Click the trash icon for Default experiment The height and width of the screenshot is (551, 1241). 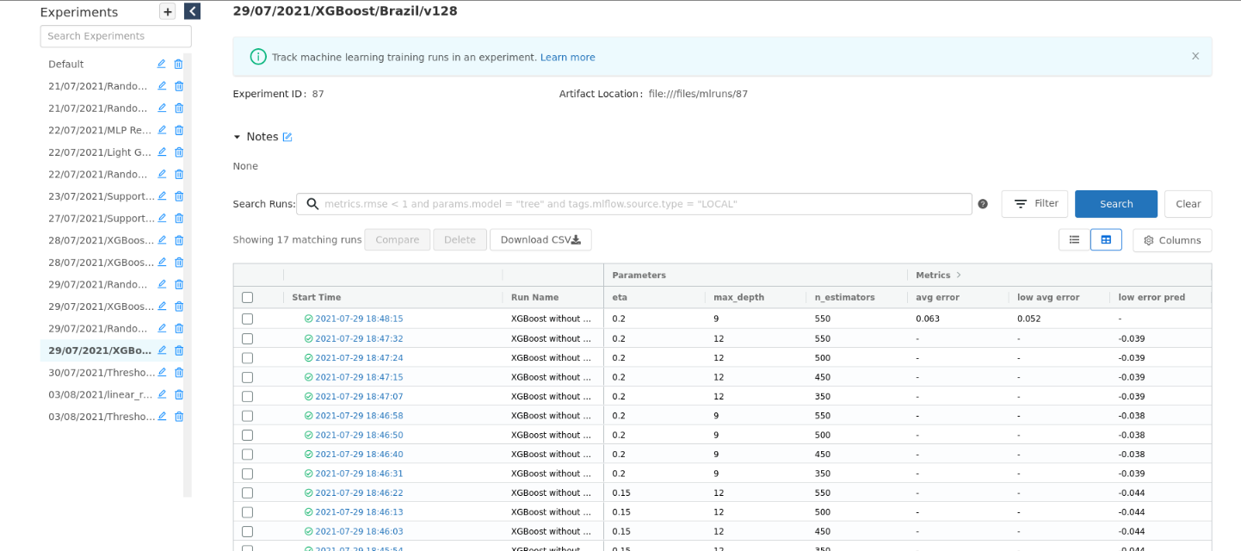(179, 64)
